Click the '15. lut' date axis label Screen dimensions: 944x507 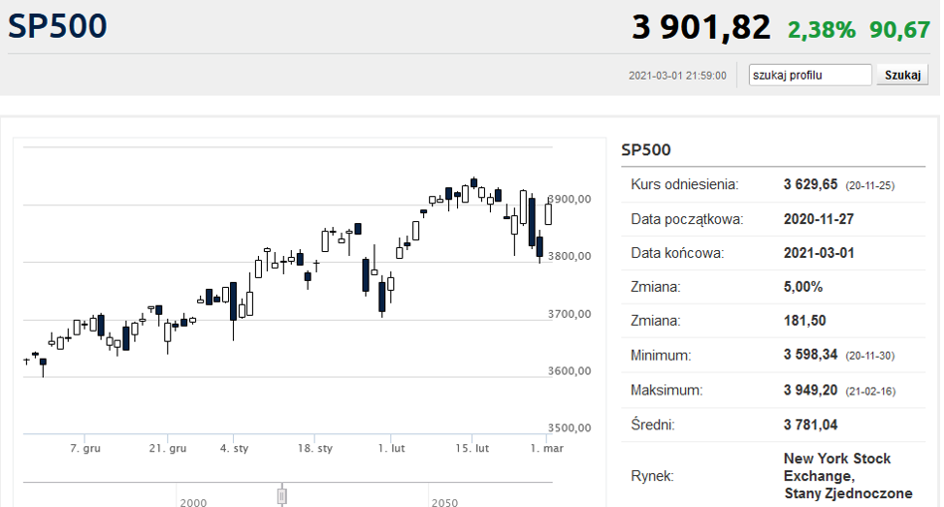coord(472,448)
